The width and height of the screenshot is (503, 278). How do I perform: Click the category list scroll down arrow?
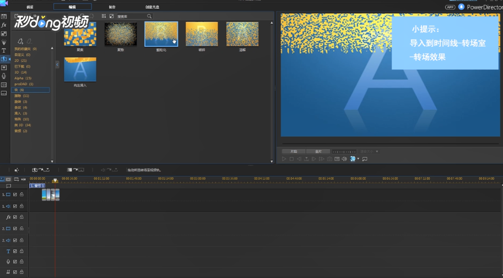[52, 162]
